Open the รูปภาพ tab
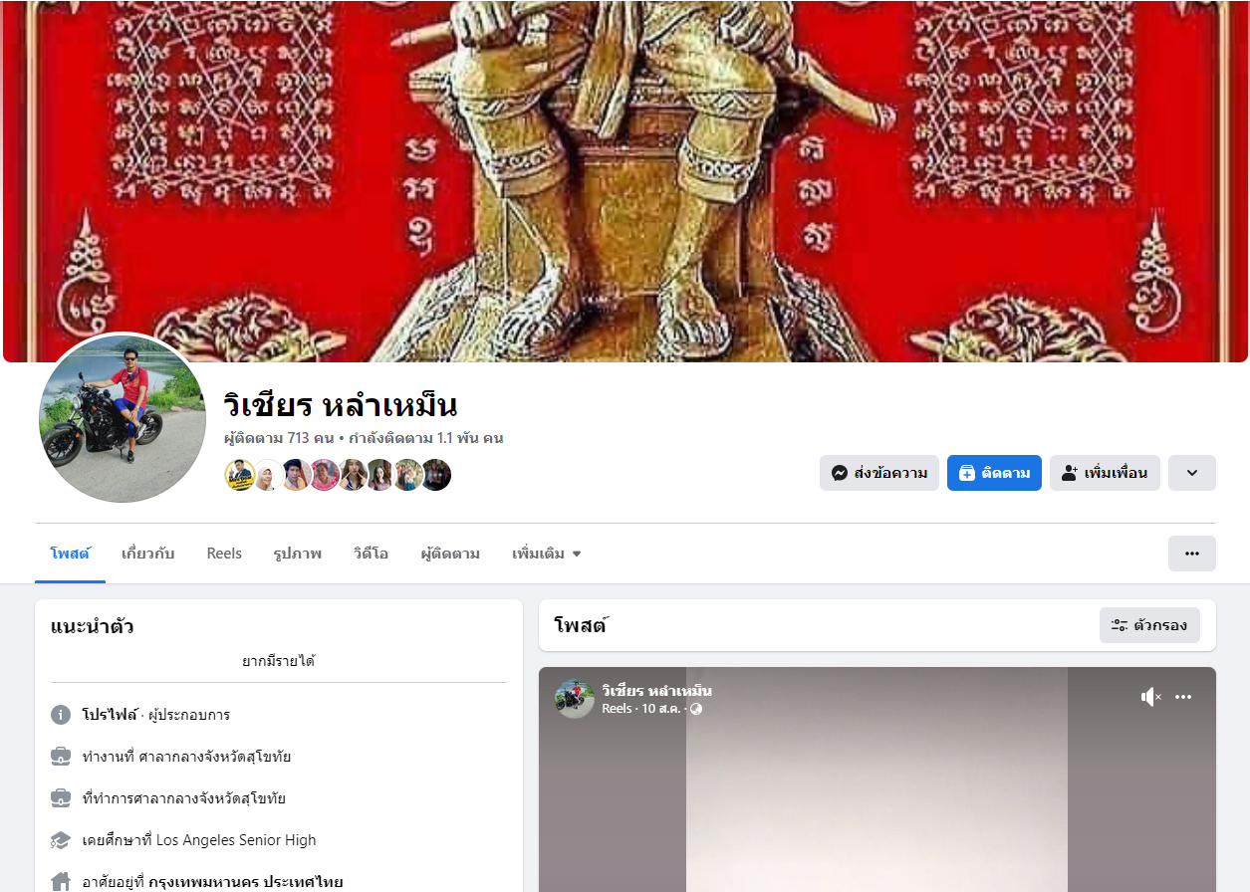The height and width of the screenshot is (892, 1250). (298, 554)
